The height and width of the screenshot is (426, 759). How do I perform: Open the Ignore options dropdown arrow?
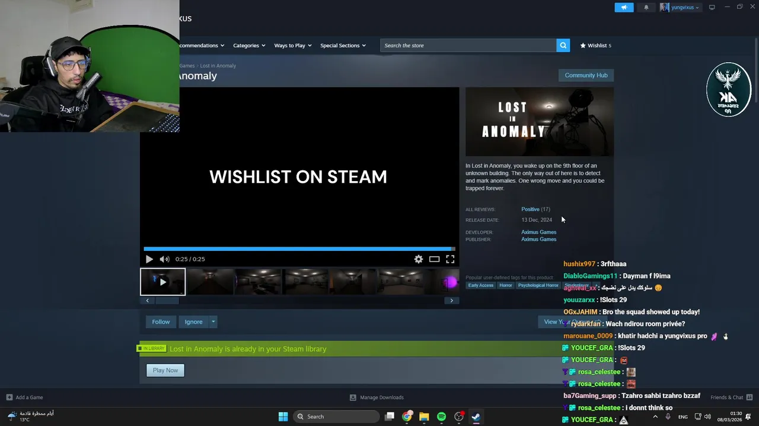(x=213, y=322)
